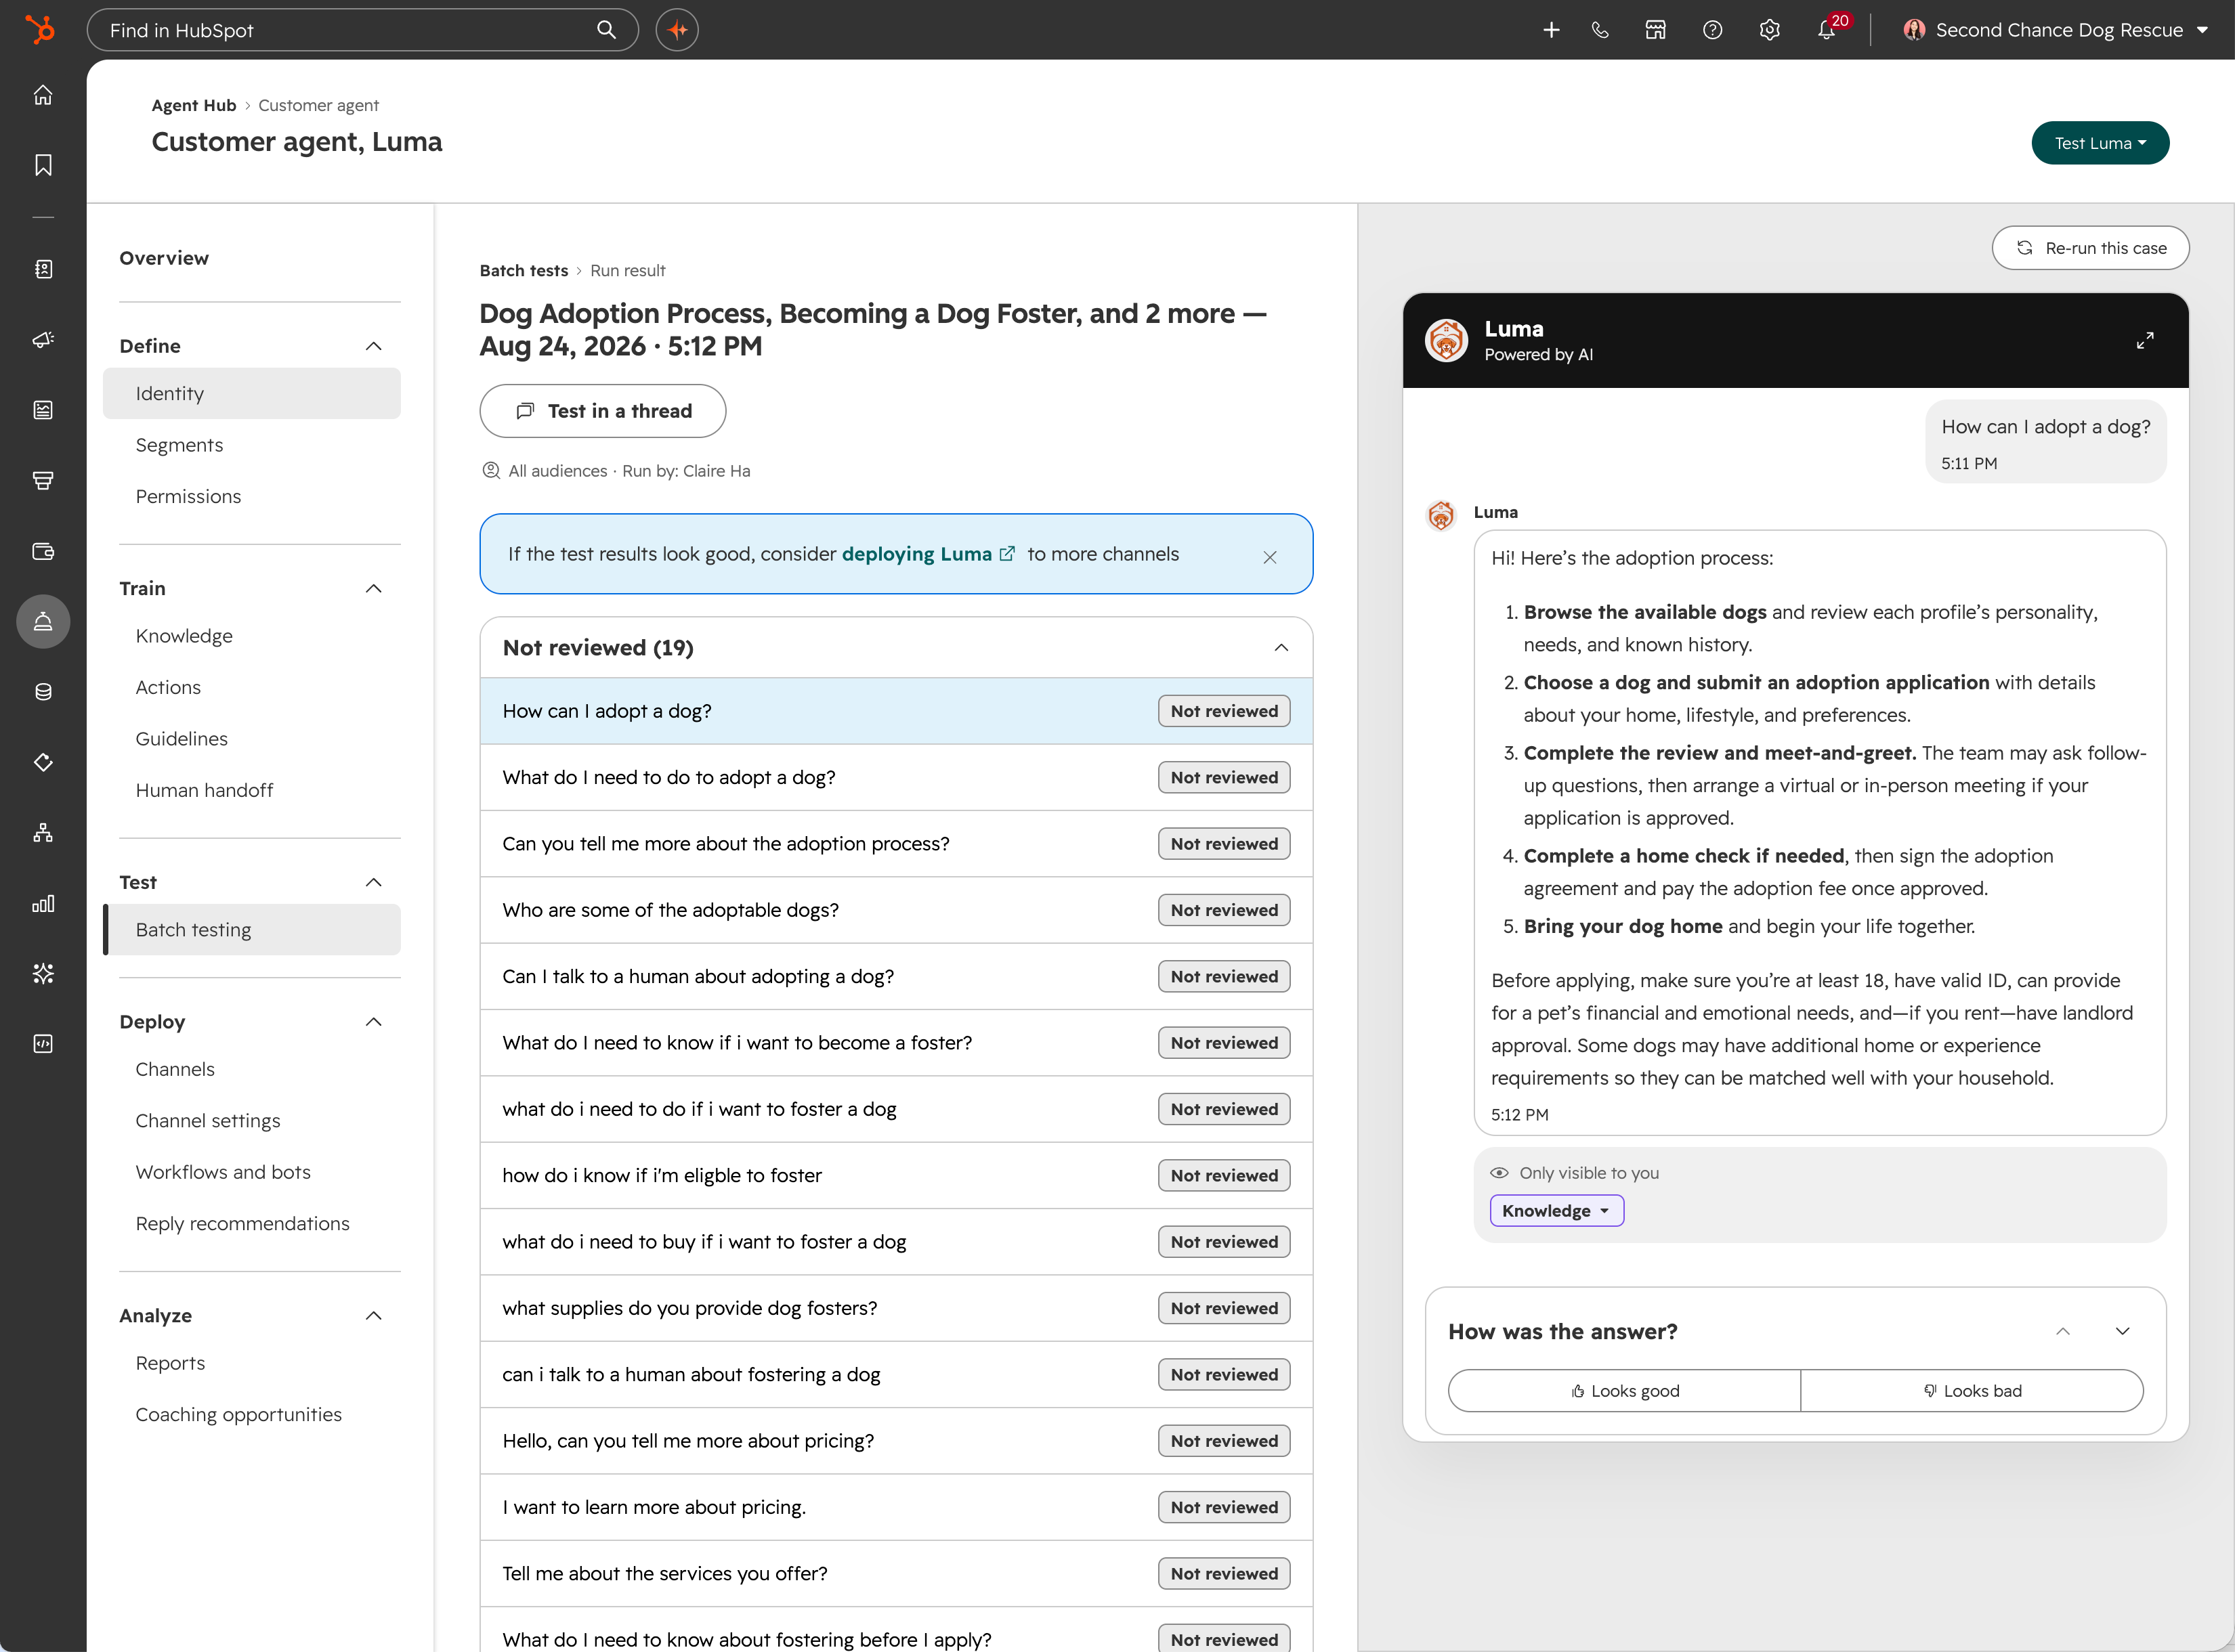This screenshot has width=2235, height=1652.
Task: Follow the deploying Luma link
Action: pyautogui.click(x=927, y=554)
